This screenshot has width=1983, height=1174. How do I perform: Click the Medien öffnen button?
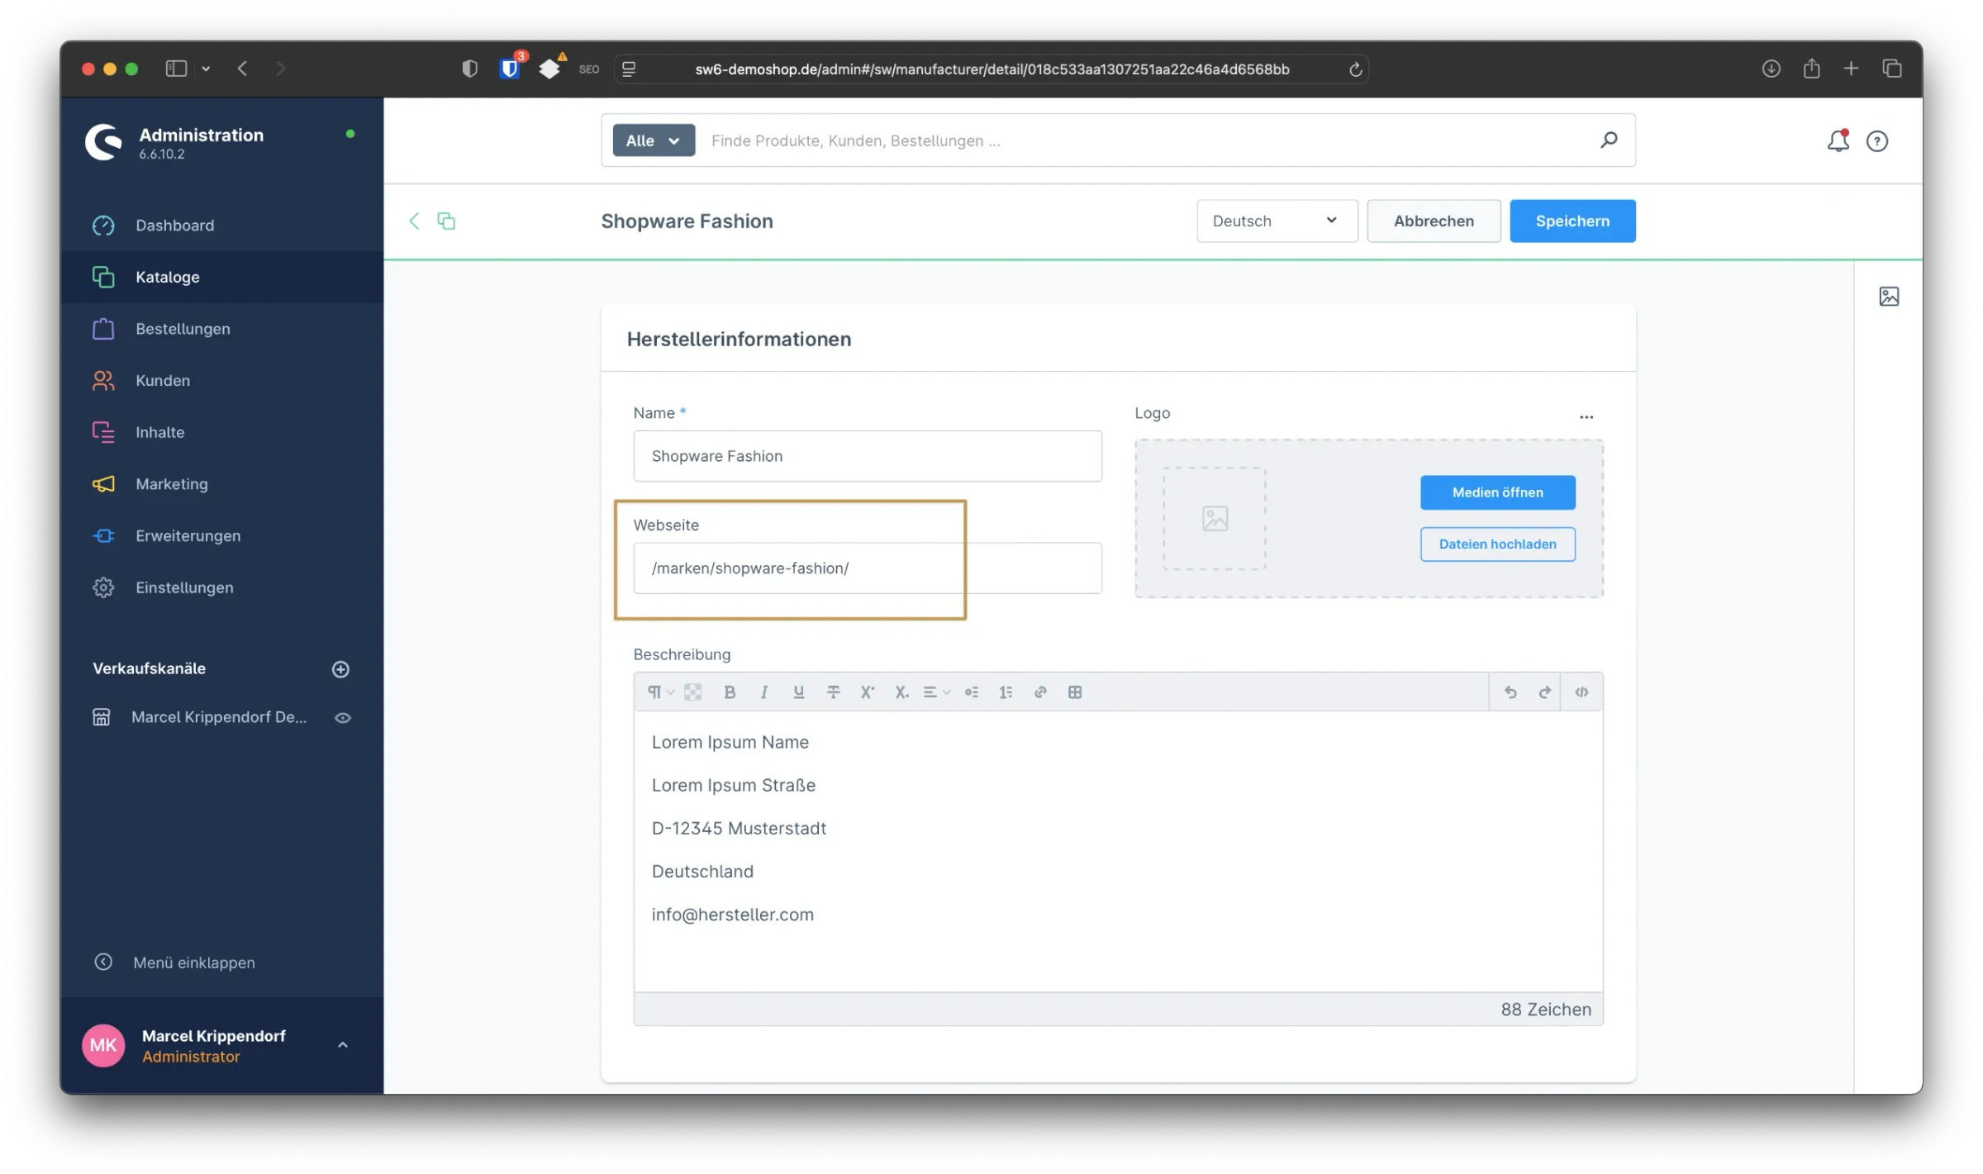tap(1497, 492)
